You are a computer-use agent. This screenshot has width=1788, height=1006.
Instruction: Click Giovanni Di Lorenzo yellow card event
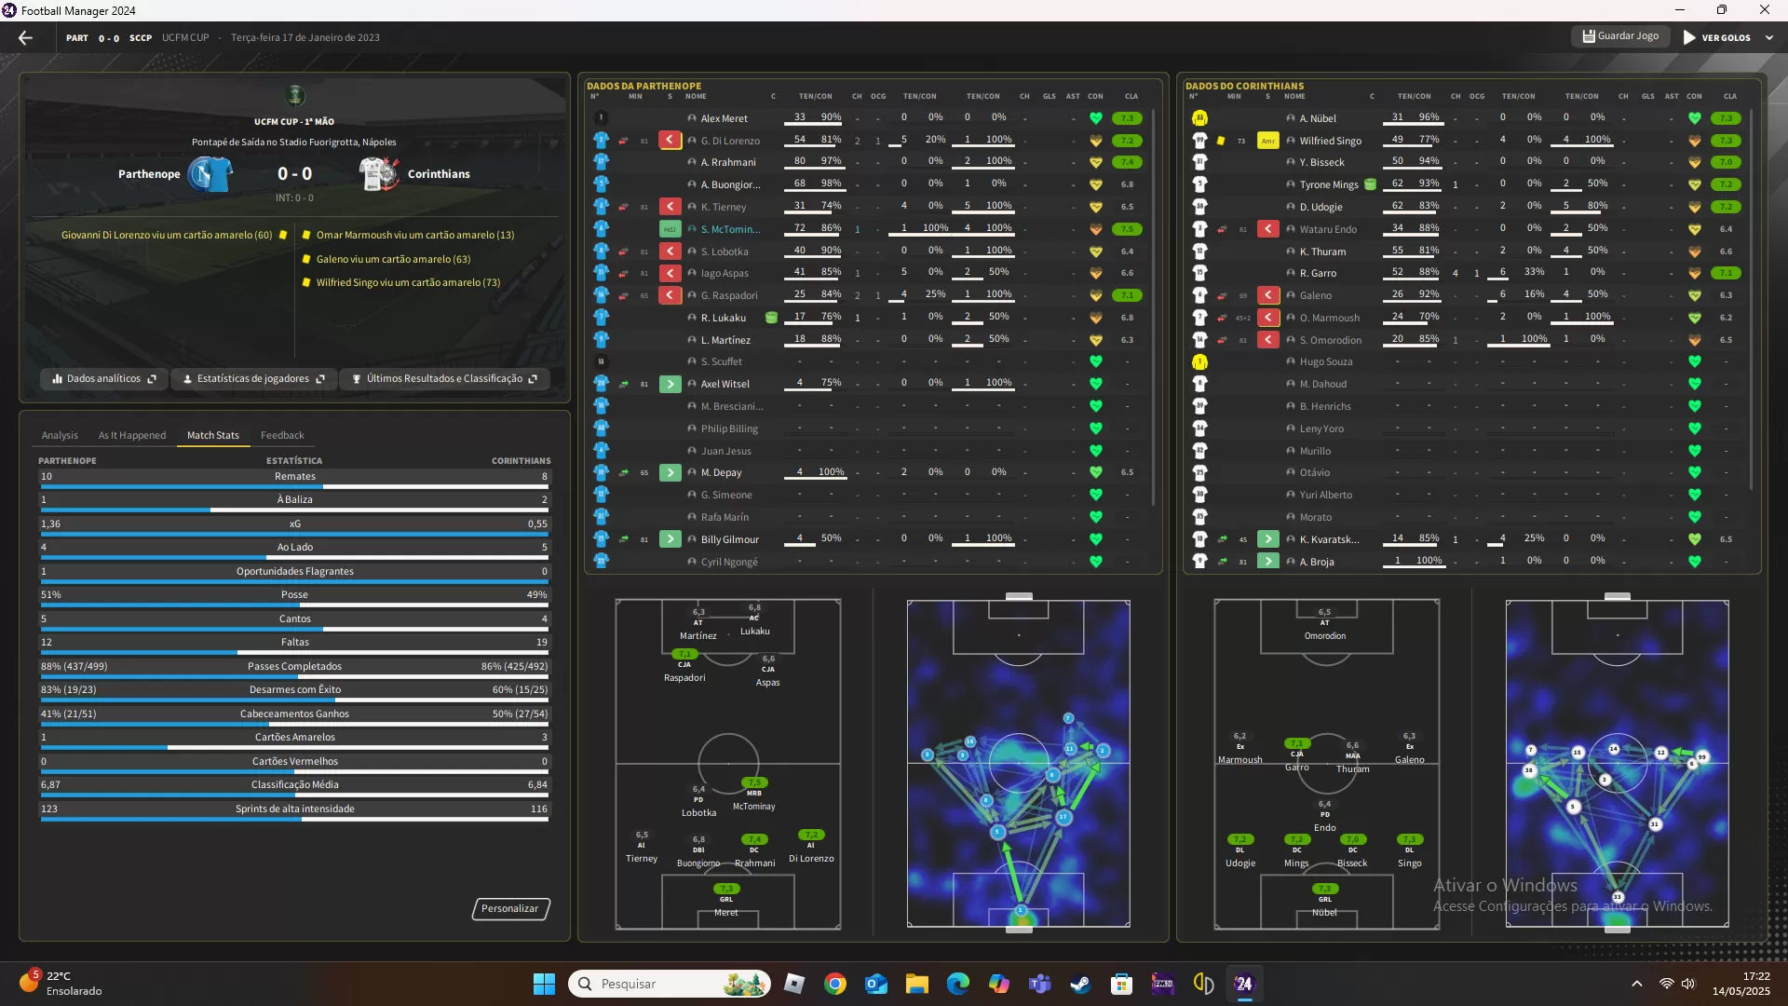pos(167,235)
